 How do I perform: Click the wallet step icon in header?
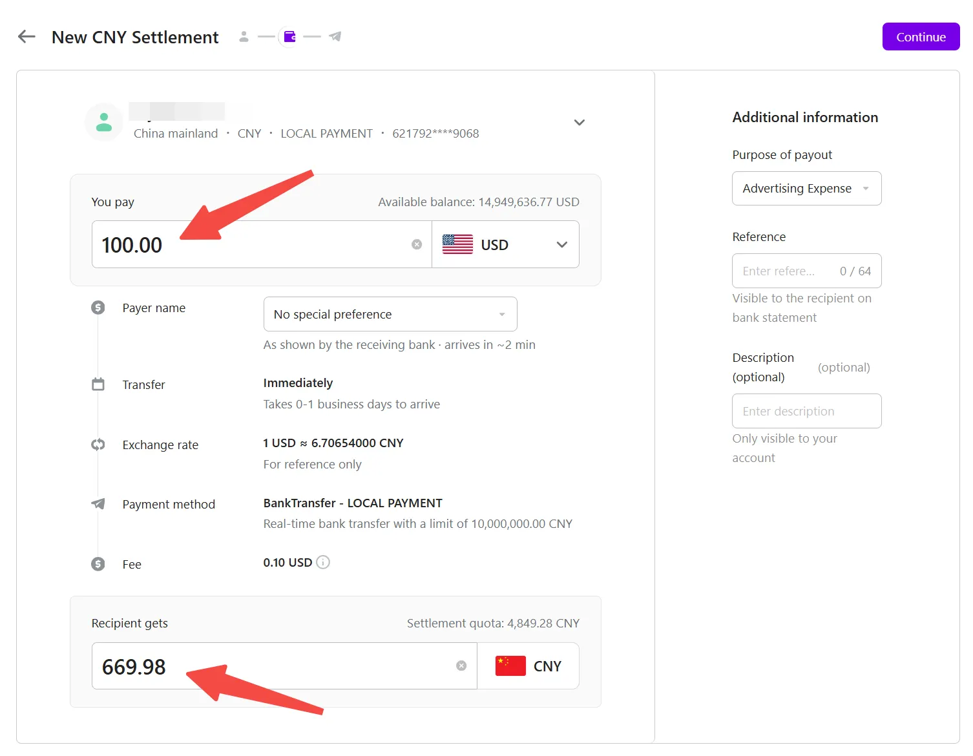point(289,37)
